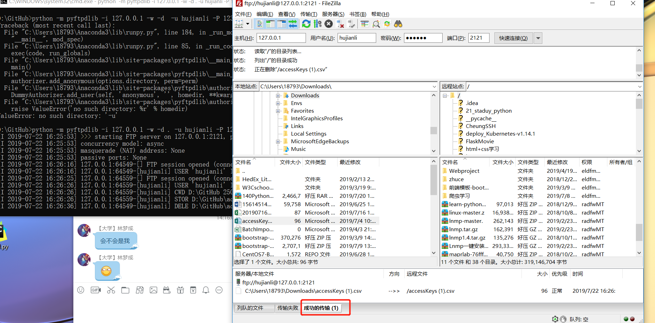
Task: Open the remote site path dropdown
Action: (x=640, y=87)
